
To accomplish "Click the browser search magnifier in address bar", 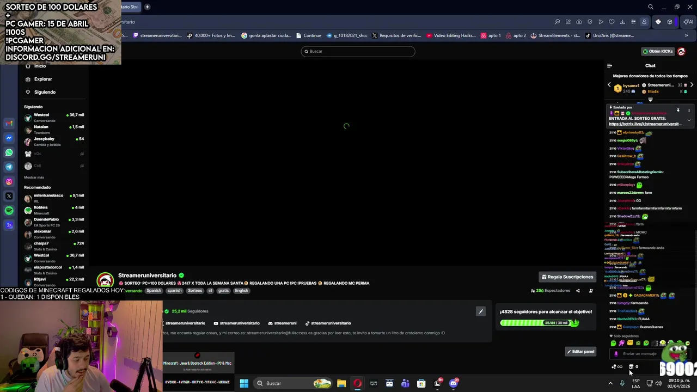I will [557, 22].
